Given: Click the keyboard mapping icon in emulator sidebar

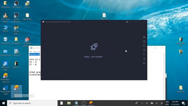Looking at the screenshot, I should (144, 37).
